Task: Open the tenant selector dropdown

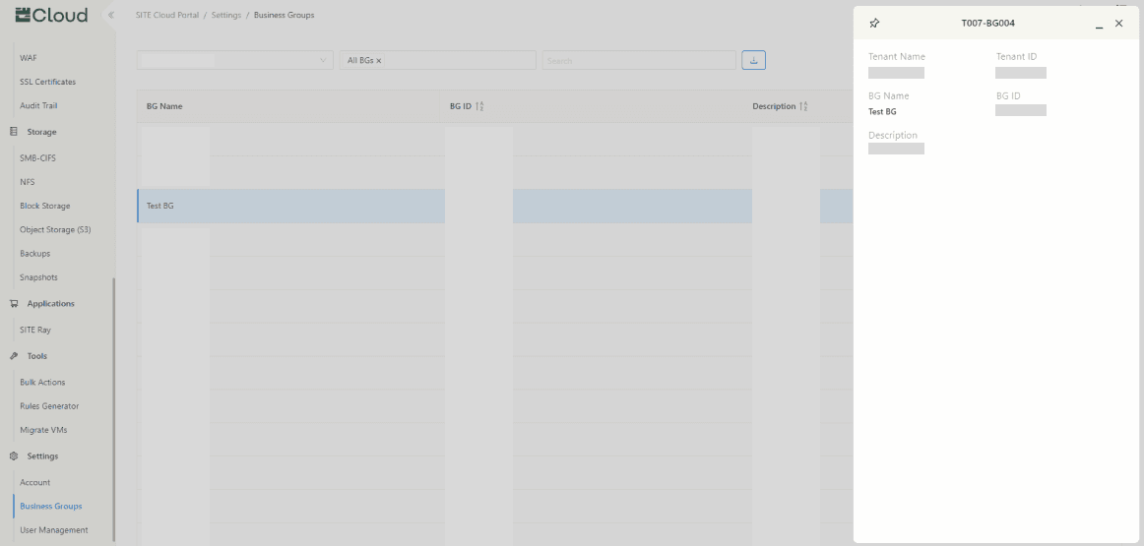Action: click(234, 61)
